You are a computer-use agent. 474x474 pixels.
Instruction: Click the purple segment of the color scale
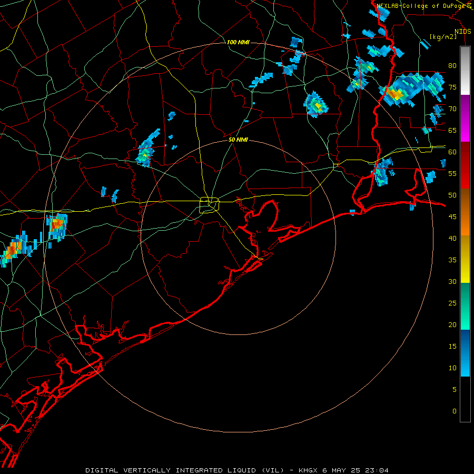465,106
